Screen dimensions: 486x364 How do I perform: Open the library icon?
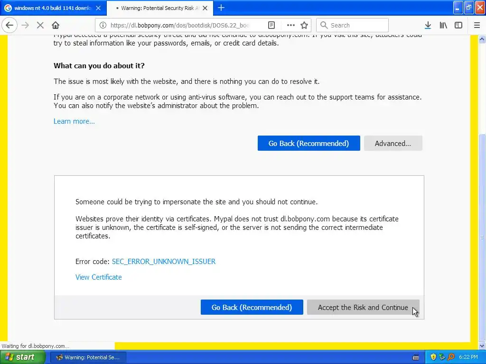click(443, 26)
